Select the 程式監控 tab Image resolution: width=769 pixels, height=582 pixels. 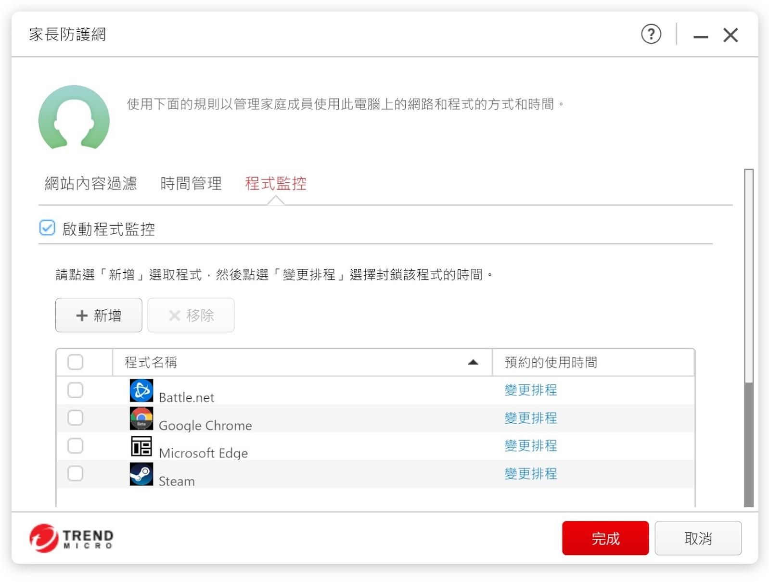(x=276, y=183)
